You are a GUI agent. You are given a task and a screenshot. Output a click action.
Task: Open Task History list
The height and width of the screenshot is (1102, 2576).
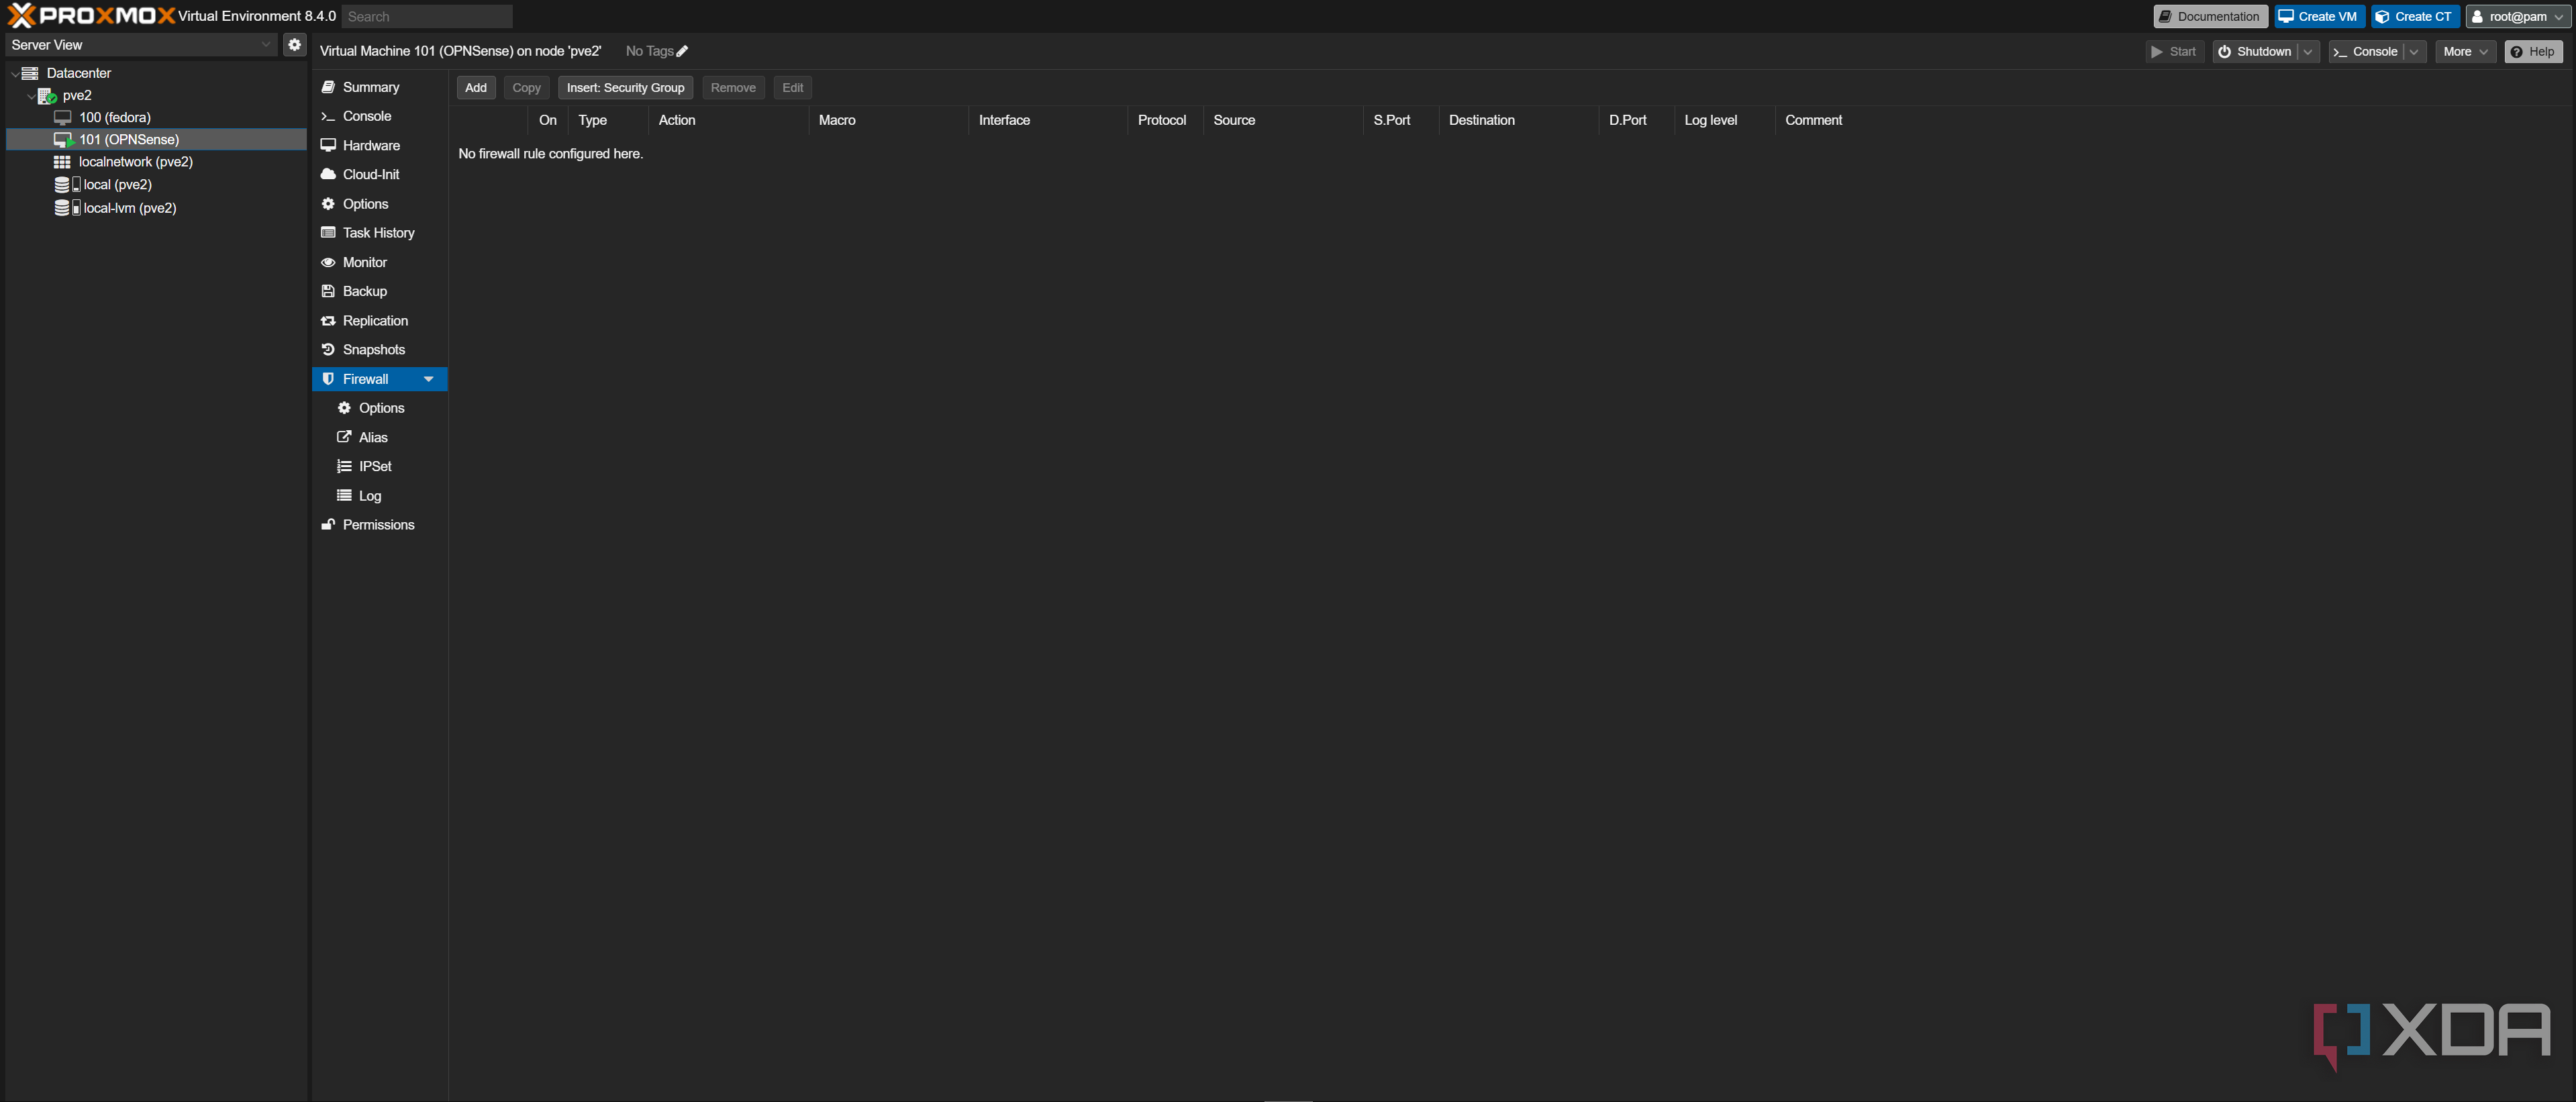pyautogui.click(x=380, y=233)
